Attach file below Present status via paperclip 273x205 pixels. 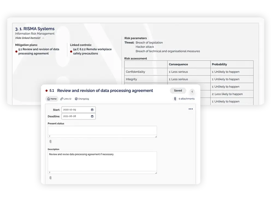51,142
